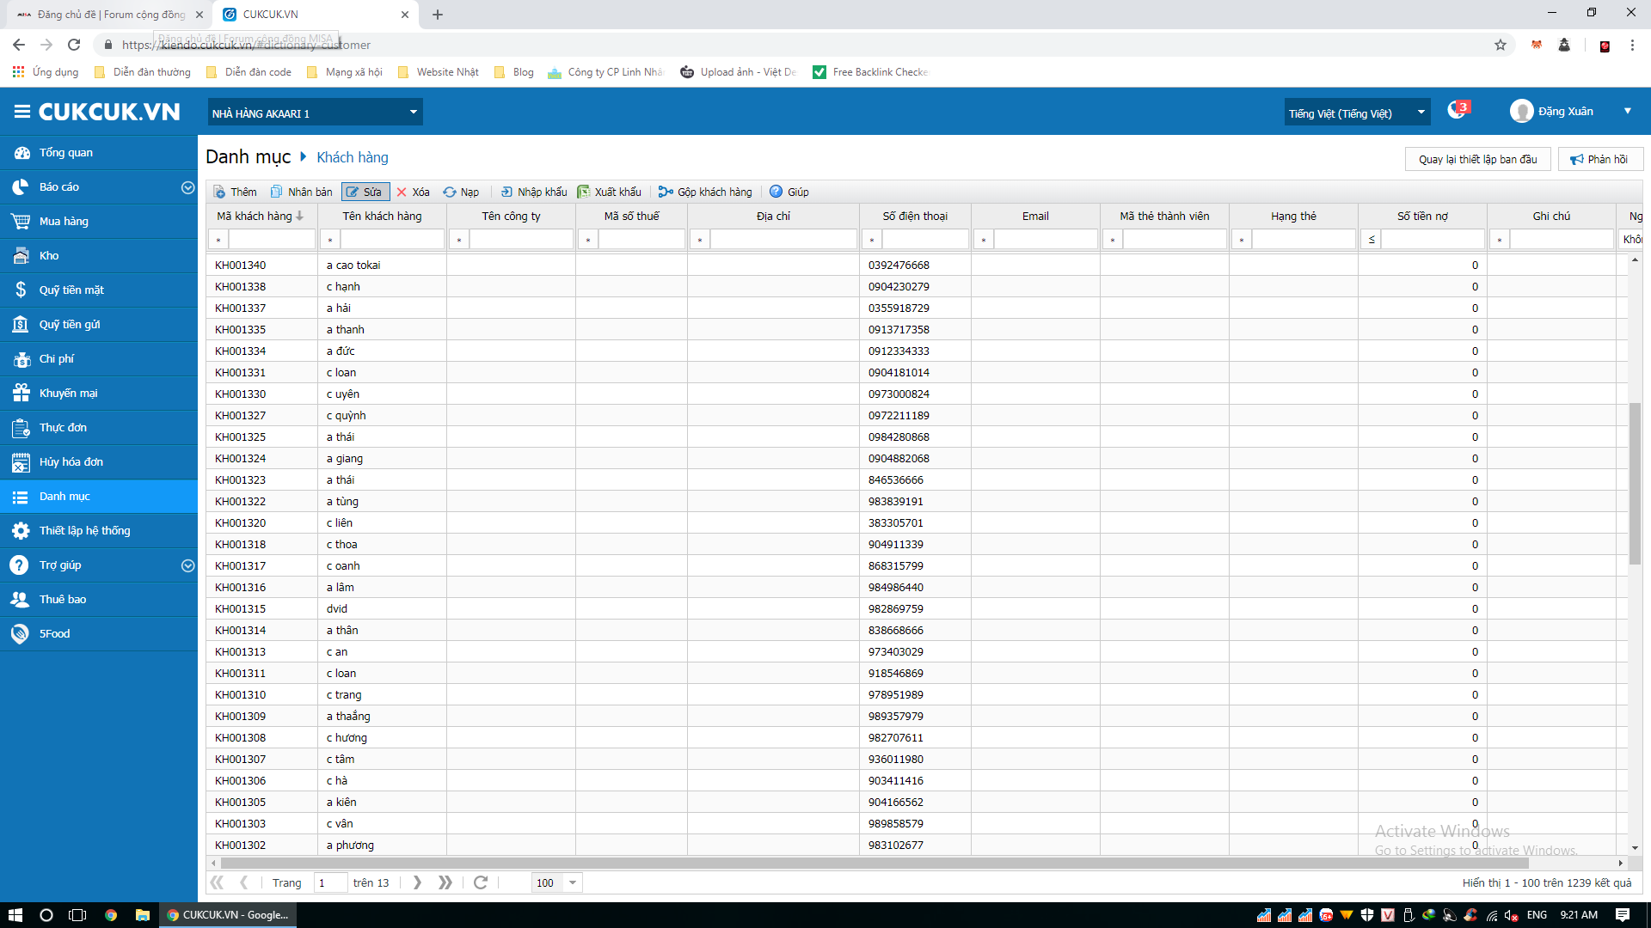Open Thực đơn in sidebar
The image size is (1651, 928).
[63, 427]
